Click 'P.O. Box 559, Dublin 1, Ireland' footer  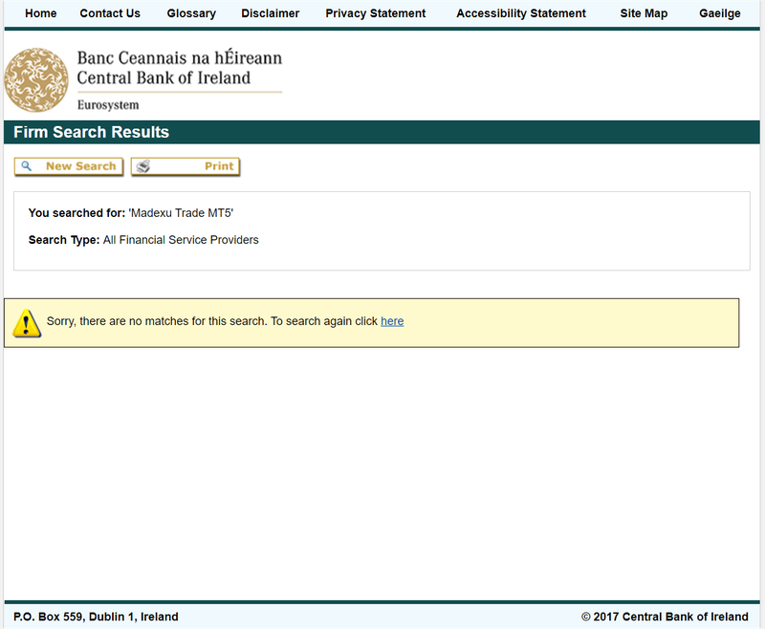[97, 617]
